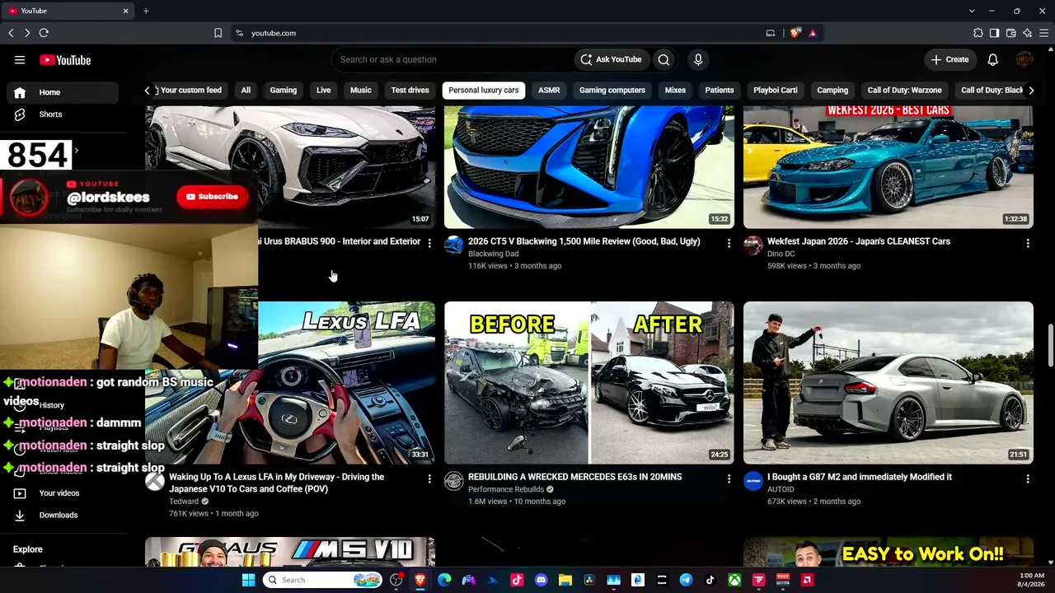Viewport: 1055px width, 593px height.
Task: Select the Music filter chip
Action: (x=361, y=90)
